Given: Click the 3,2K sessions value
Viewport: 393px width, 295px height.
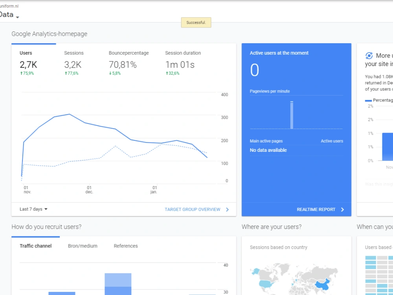Looking at the screenshot, I should [73, 65].
